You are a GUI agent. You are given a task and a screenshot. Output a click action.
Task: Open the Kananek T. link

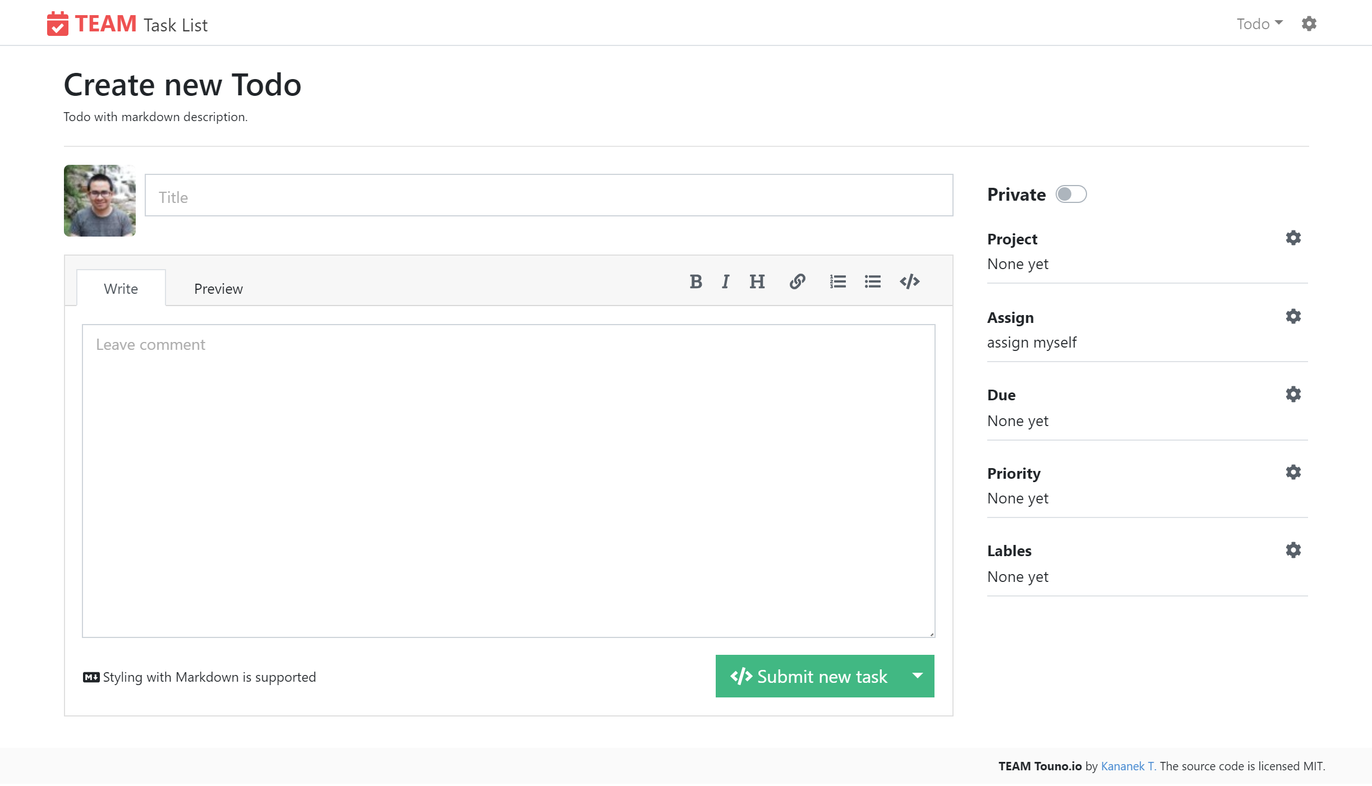[1128, 766]
